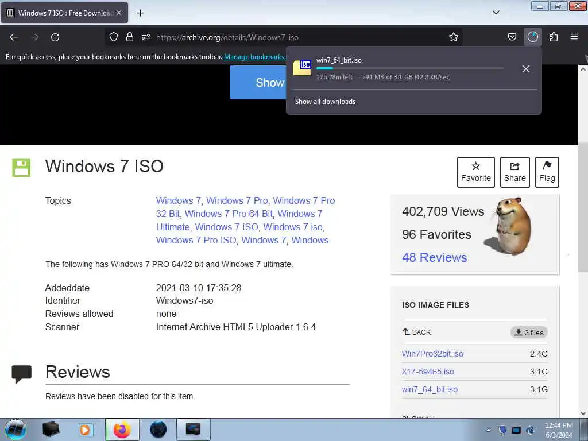
Task: Click the win7_64_bit.iso download file icon
Action: (x=302, y=68)
